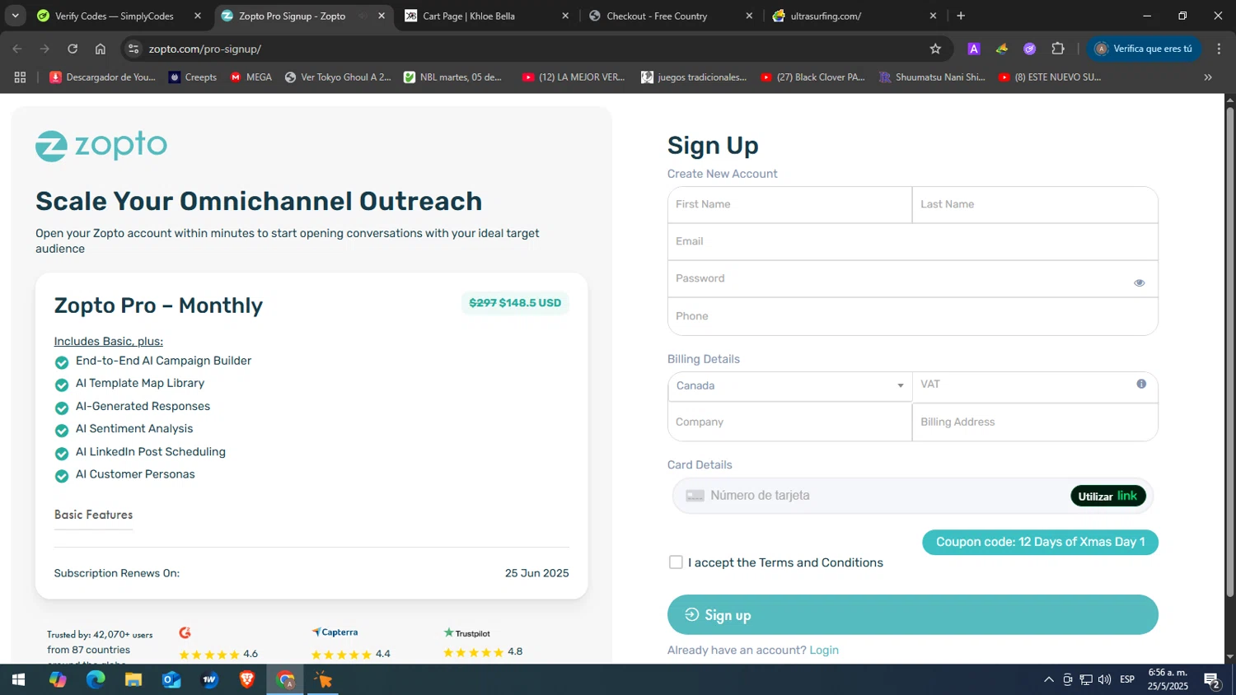Switch to Verify Codes — SimplyCodes tab
This screenshot has height=695, width=1236.
[x=114, y=16]
